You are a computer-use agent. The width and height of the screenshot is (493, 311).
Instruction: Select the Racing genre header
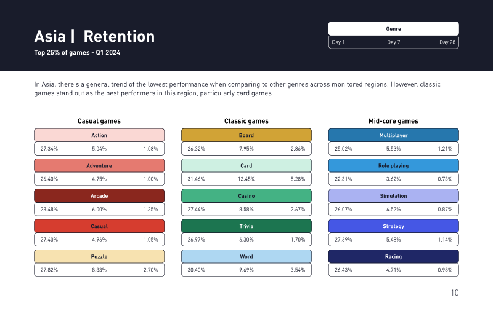[393, 256]
